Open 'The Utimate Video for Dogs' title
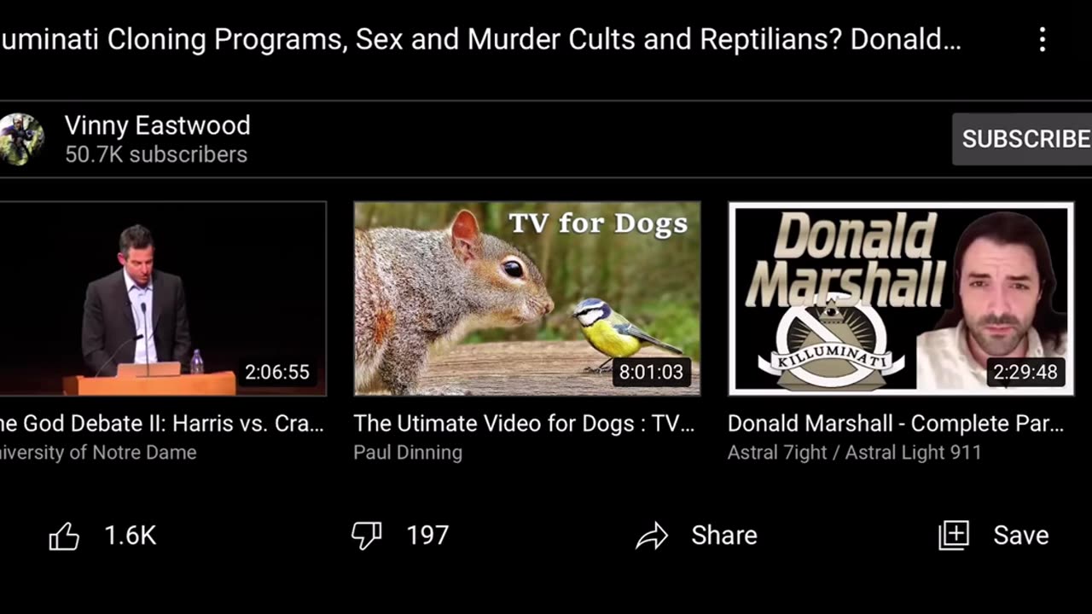The width and height of the screenshot is (1092, 614). (524, 424)
